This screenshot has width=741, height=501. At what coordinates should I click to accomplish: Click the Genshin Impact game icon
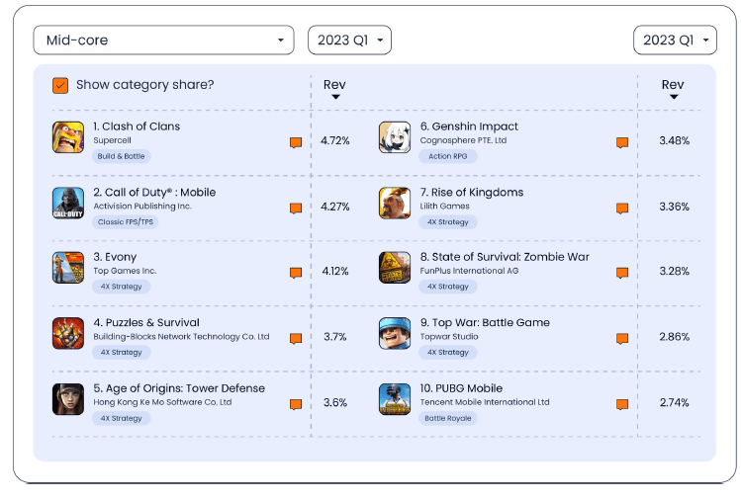click(x=395, y=137)
